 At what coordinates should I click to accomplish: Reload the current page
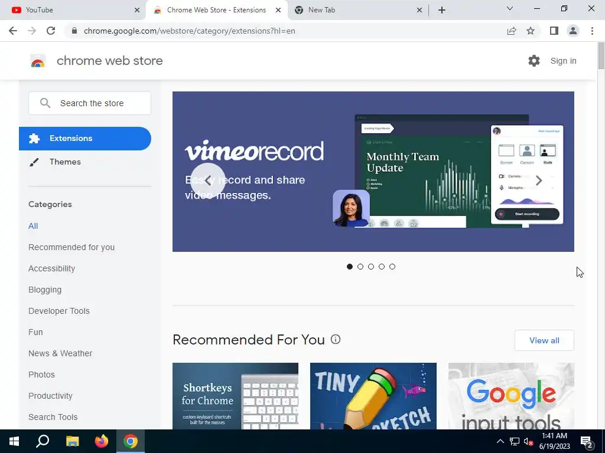point(51,31)
